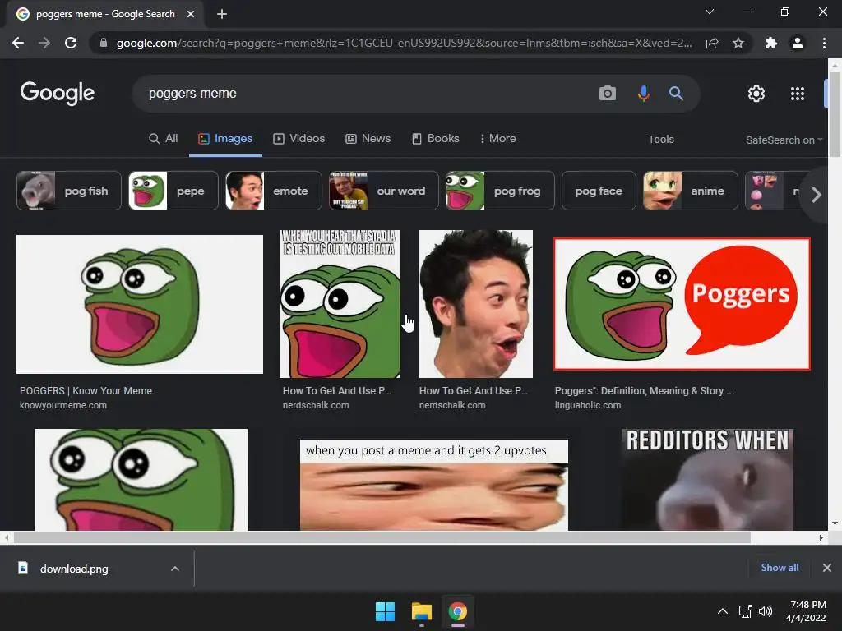Click the browser back arrow
842x631 pixels.
click(18, 43)
